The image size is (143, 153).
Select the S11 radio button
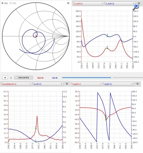2,3
